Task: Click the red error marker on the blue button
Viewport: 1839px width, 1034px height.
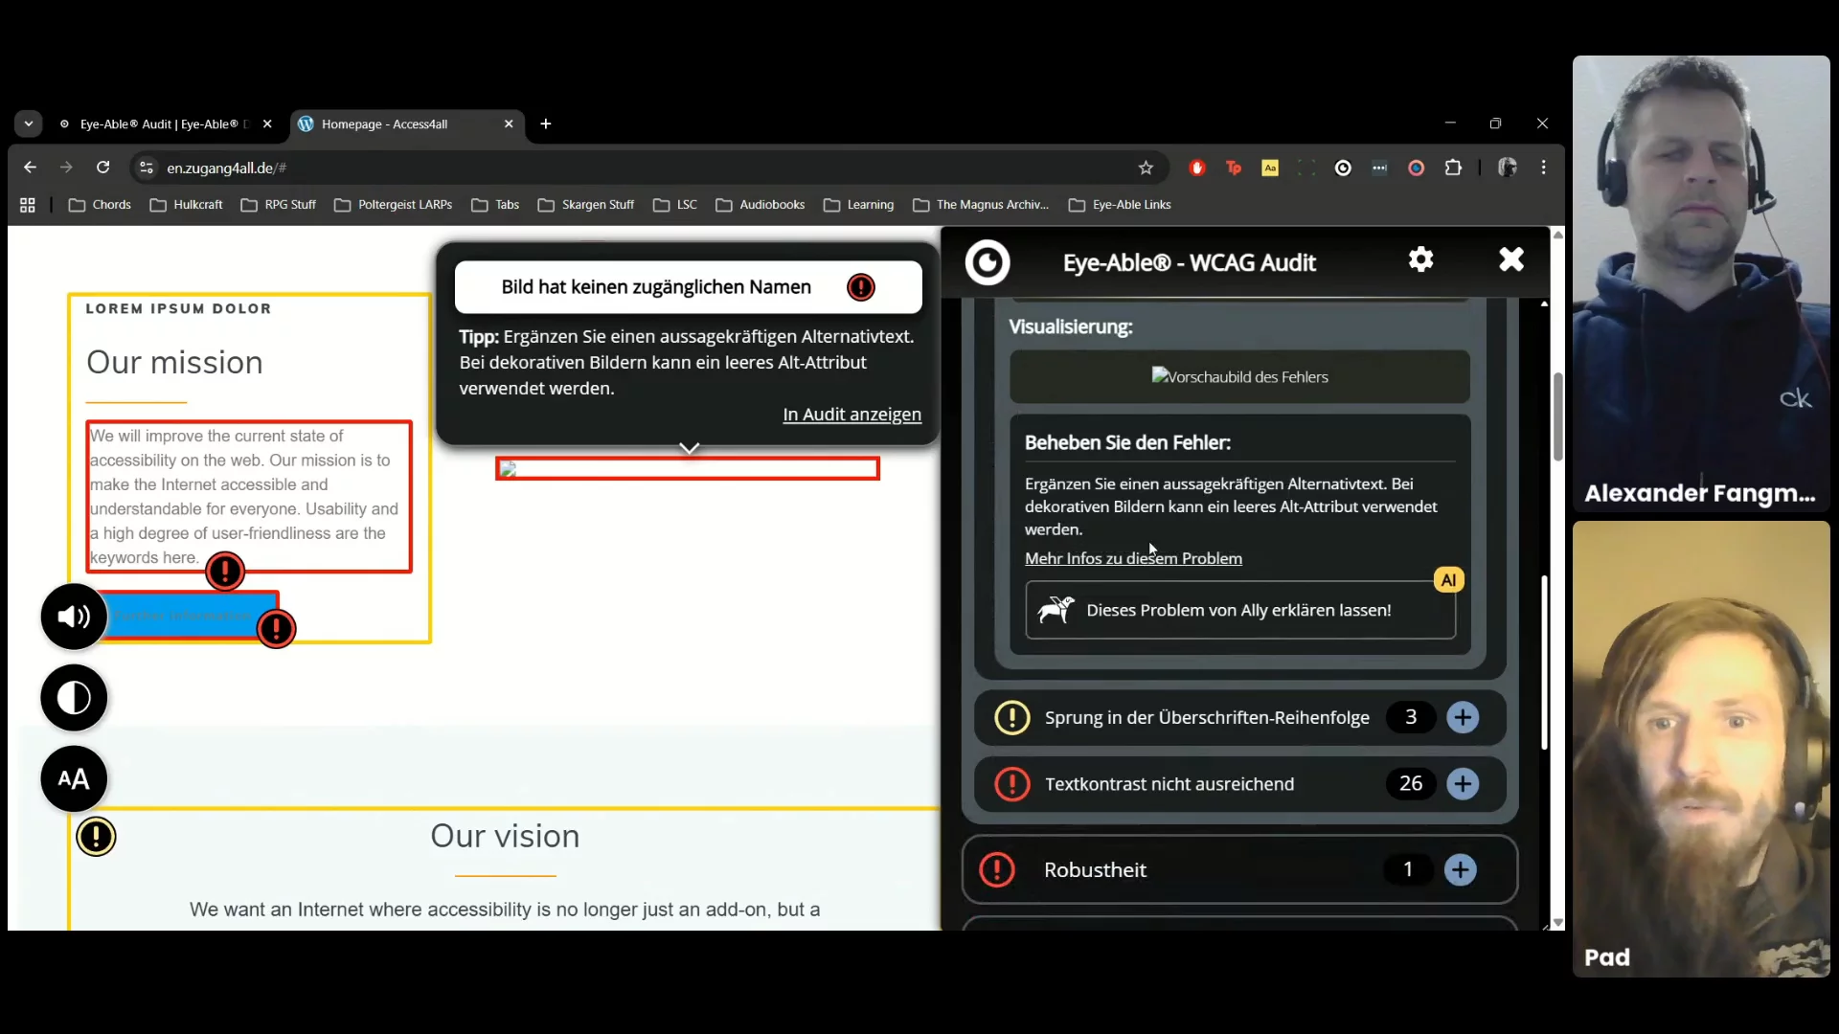Action: coord(276,629)
